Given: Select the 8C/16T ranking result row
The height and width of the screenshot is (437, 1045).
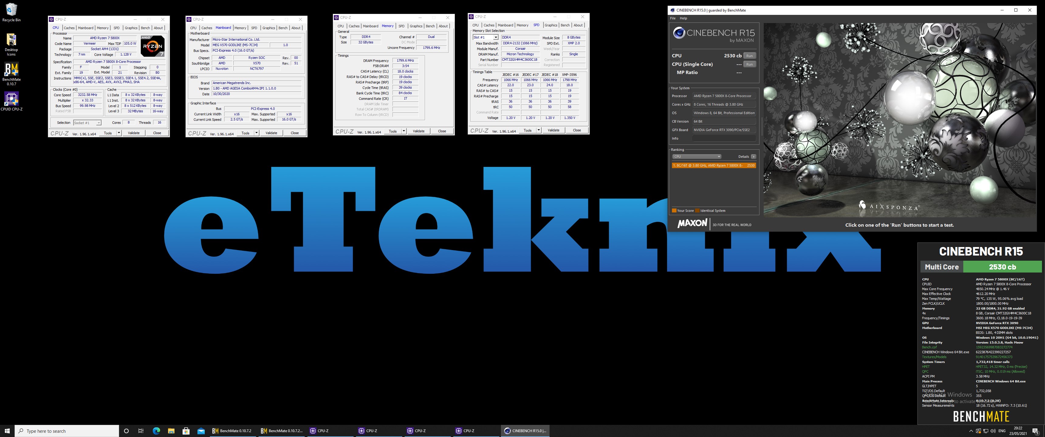Looking at the screenshot, I should point(714,165).
